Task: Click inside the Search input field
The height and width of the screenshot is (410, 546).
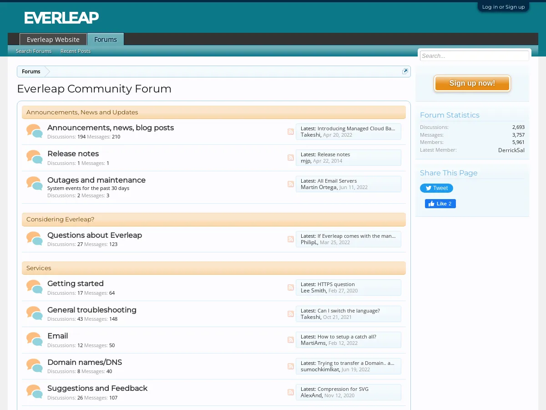Action: tap(474, 55)
